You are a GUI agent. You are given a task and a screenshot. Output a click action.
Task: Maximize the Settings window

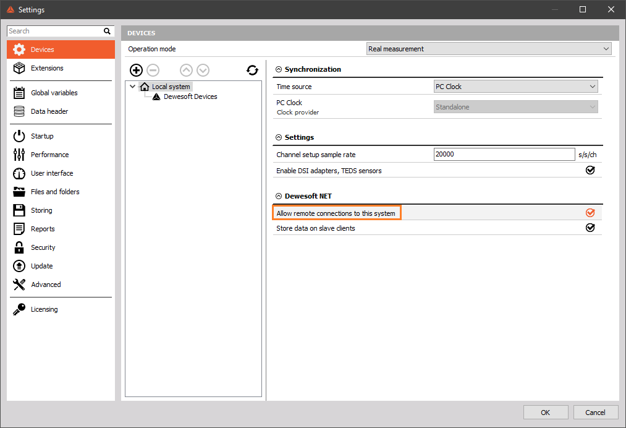tap(583, 10)
